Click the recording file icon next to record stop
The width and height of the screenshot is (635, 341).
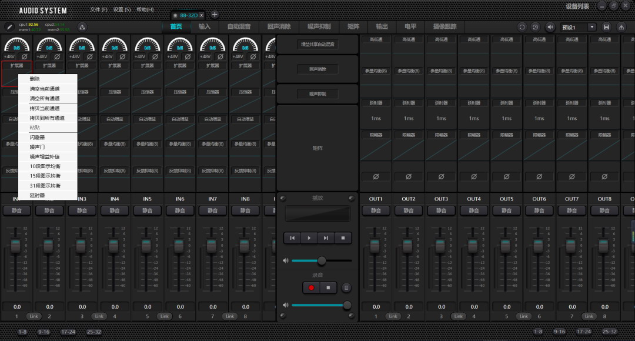tap(346, 287)
